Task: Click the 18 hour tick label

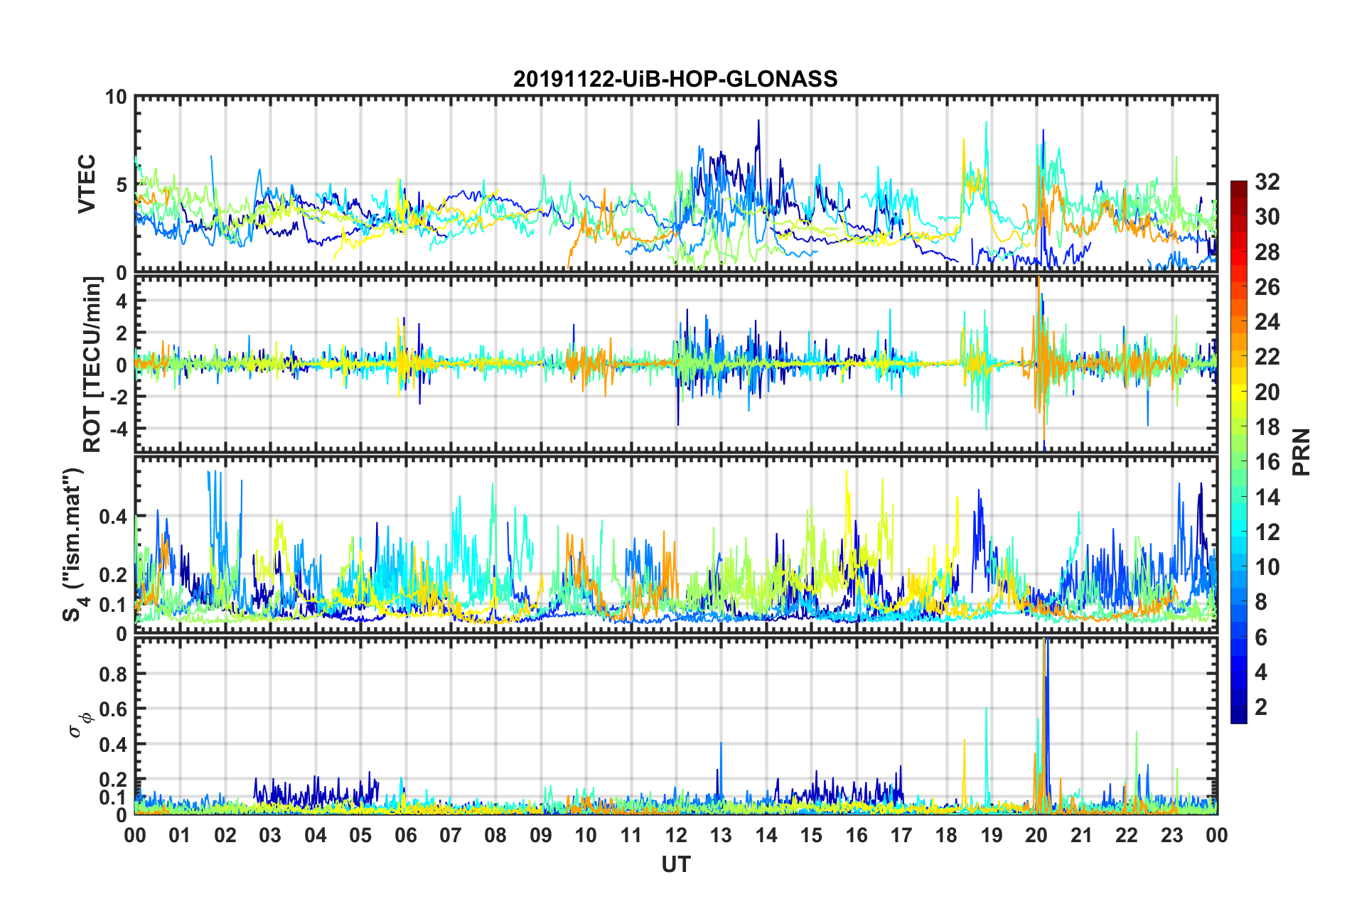Action: click(x=946, y=835)
